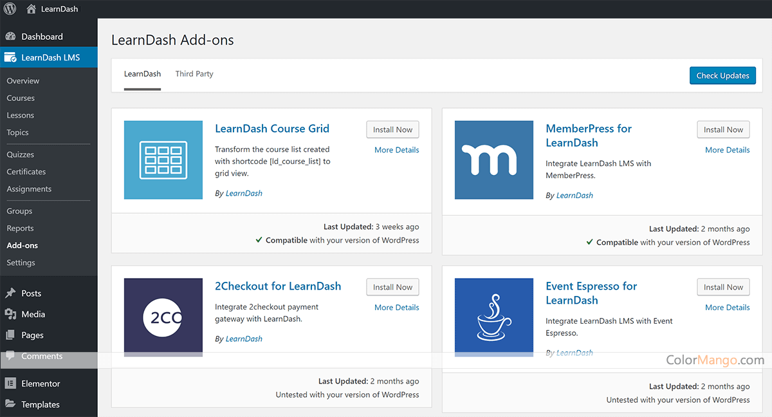
Task: Open LearnDash Course Grid title link
Action: click(272, 129)
